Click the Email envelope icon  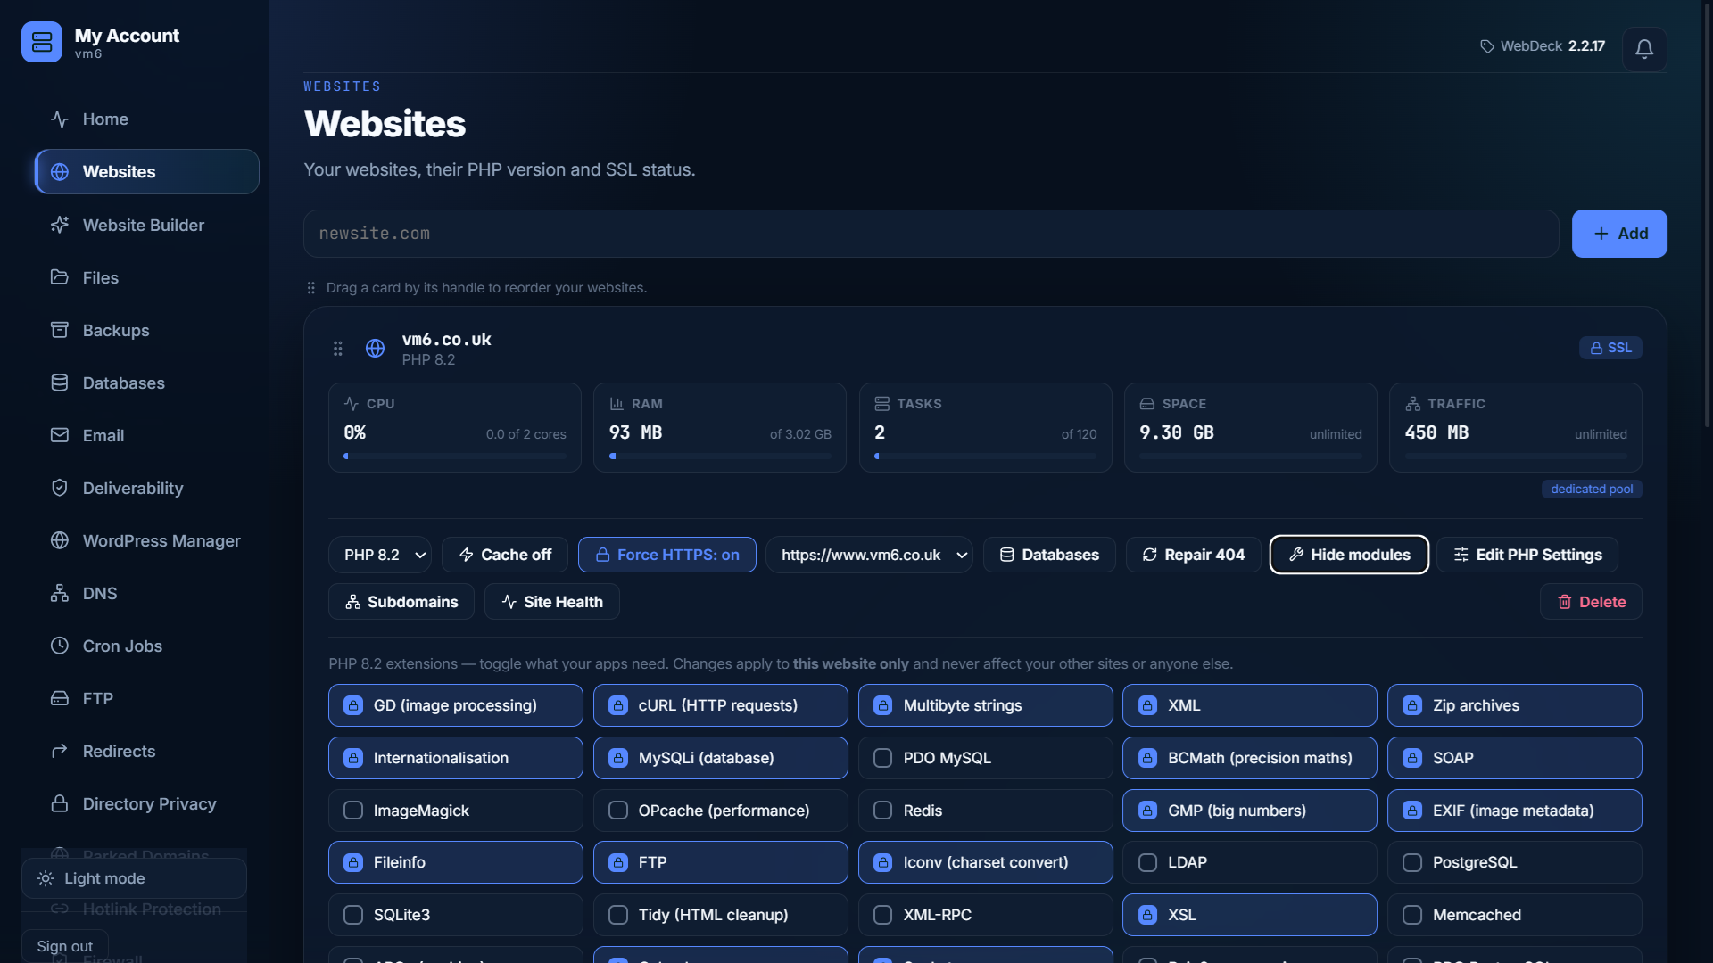(60, 435)
